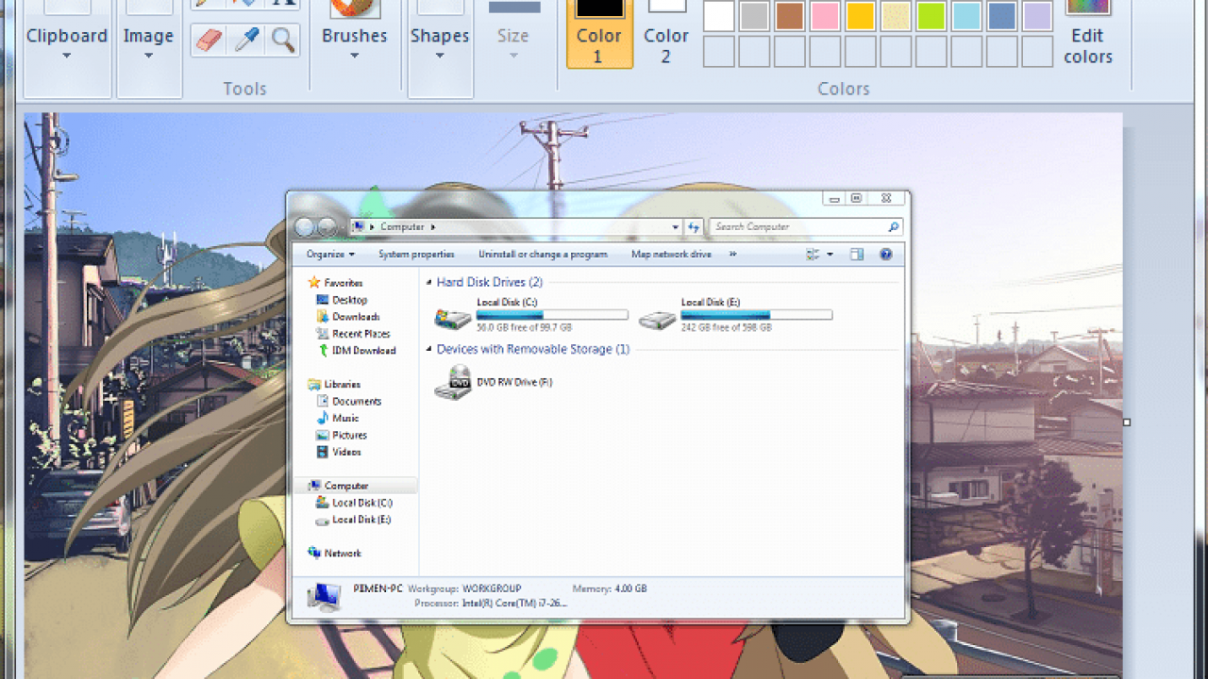Open the Organize menu
The image size is (1208, 679).
[330, 255]
